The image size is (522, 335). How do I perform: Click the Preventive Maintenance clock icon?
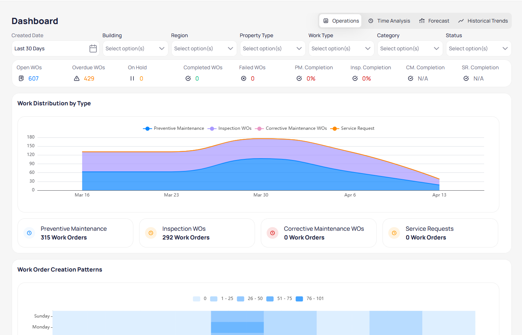[x=29, y=233]
